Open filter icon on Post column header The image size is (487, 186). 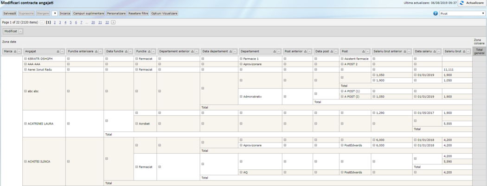368,51
